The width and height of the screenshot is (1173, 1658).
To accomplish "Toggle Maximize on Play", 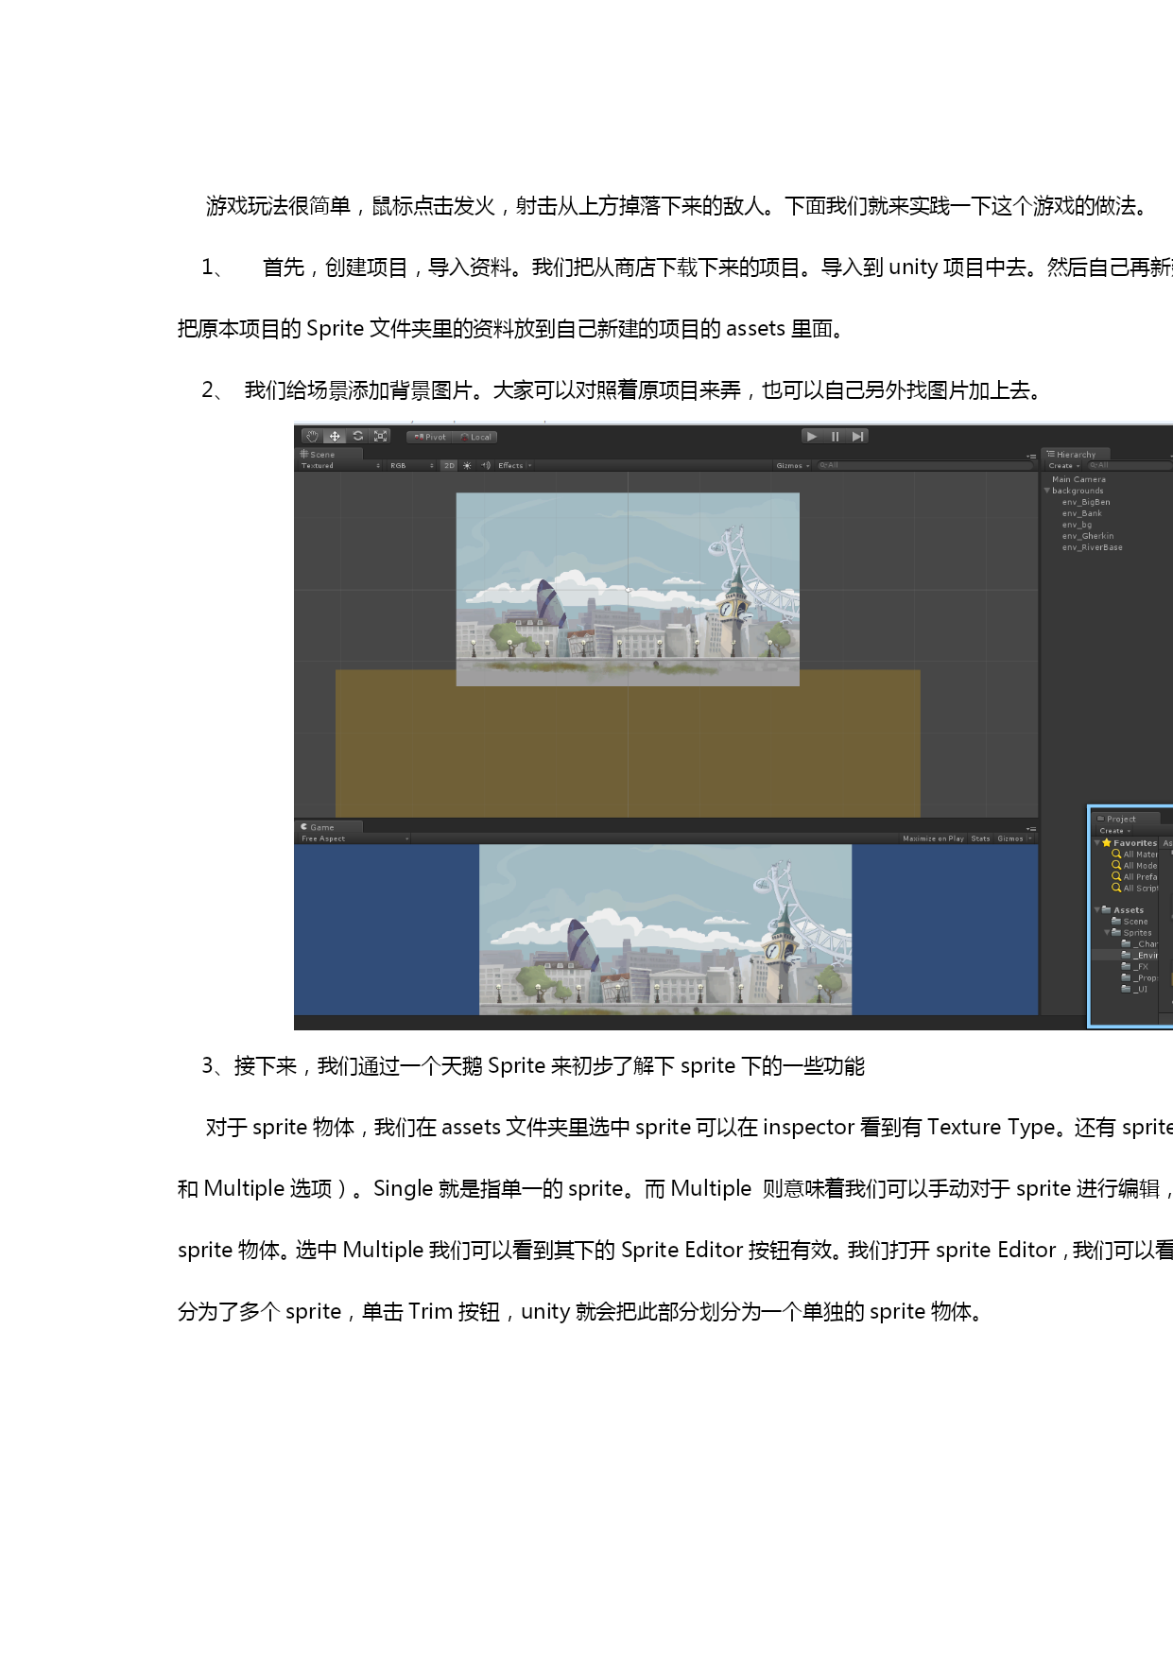I will (933, 838).
